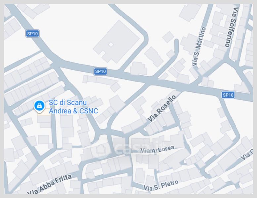Viewport: 257px width, 198px height.
Task: Open the SC di Scanu Andrea & CSNC label
Action: point(73,107)
